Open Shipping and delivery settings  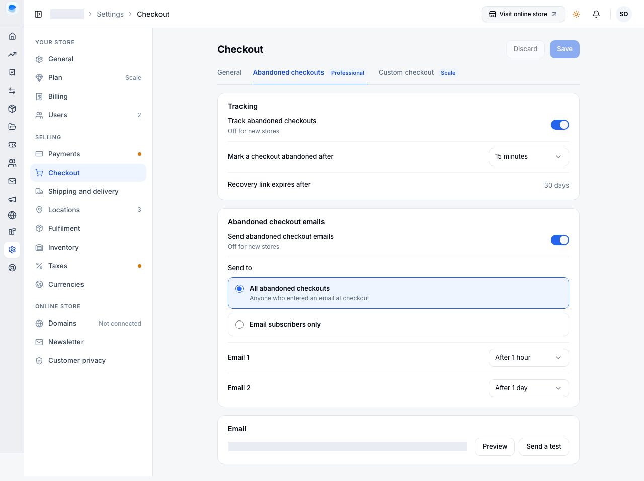pyautogui.click(x=89, y=191)
